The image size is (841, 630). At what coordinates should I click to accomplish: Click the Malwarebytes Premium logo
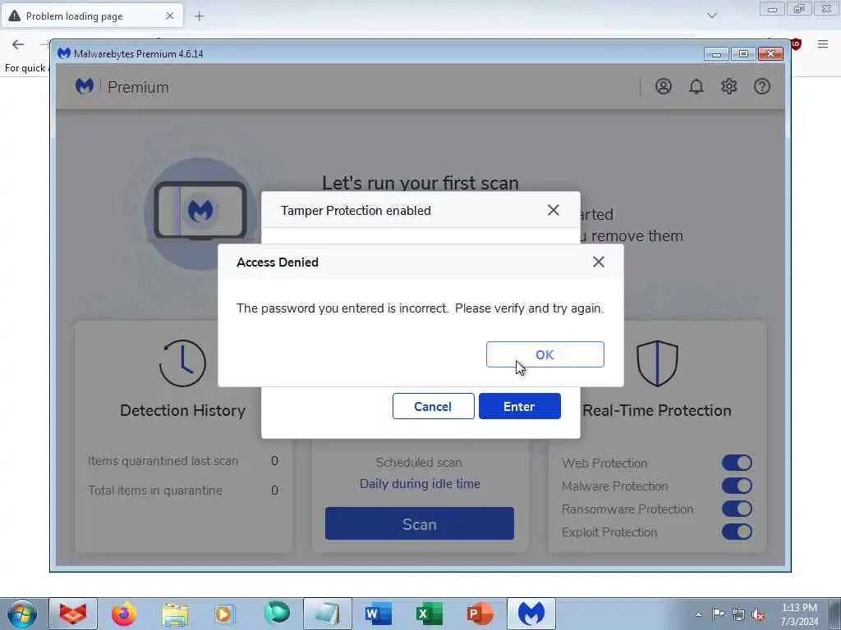point(122,86)
